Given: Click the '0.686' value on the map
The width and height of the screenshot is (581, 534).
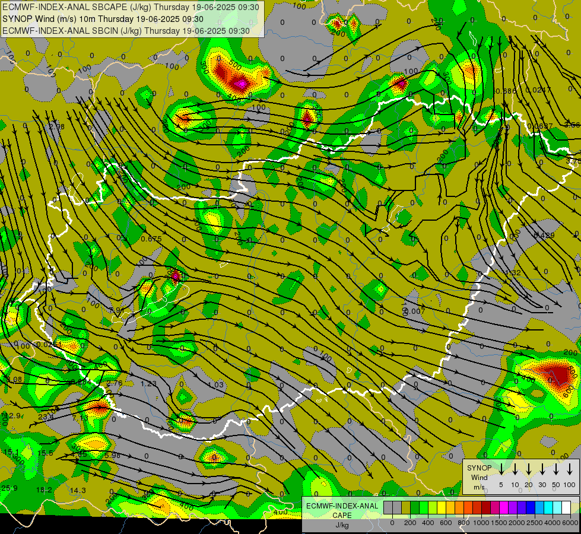Looking at the screenshot, I should [506, 91].
